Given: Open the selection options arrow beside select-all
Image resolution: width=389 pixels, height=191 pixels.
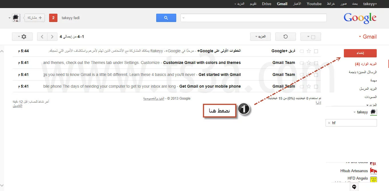Looking at the screenshot, I should coord(308,37).
